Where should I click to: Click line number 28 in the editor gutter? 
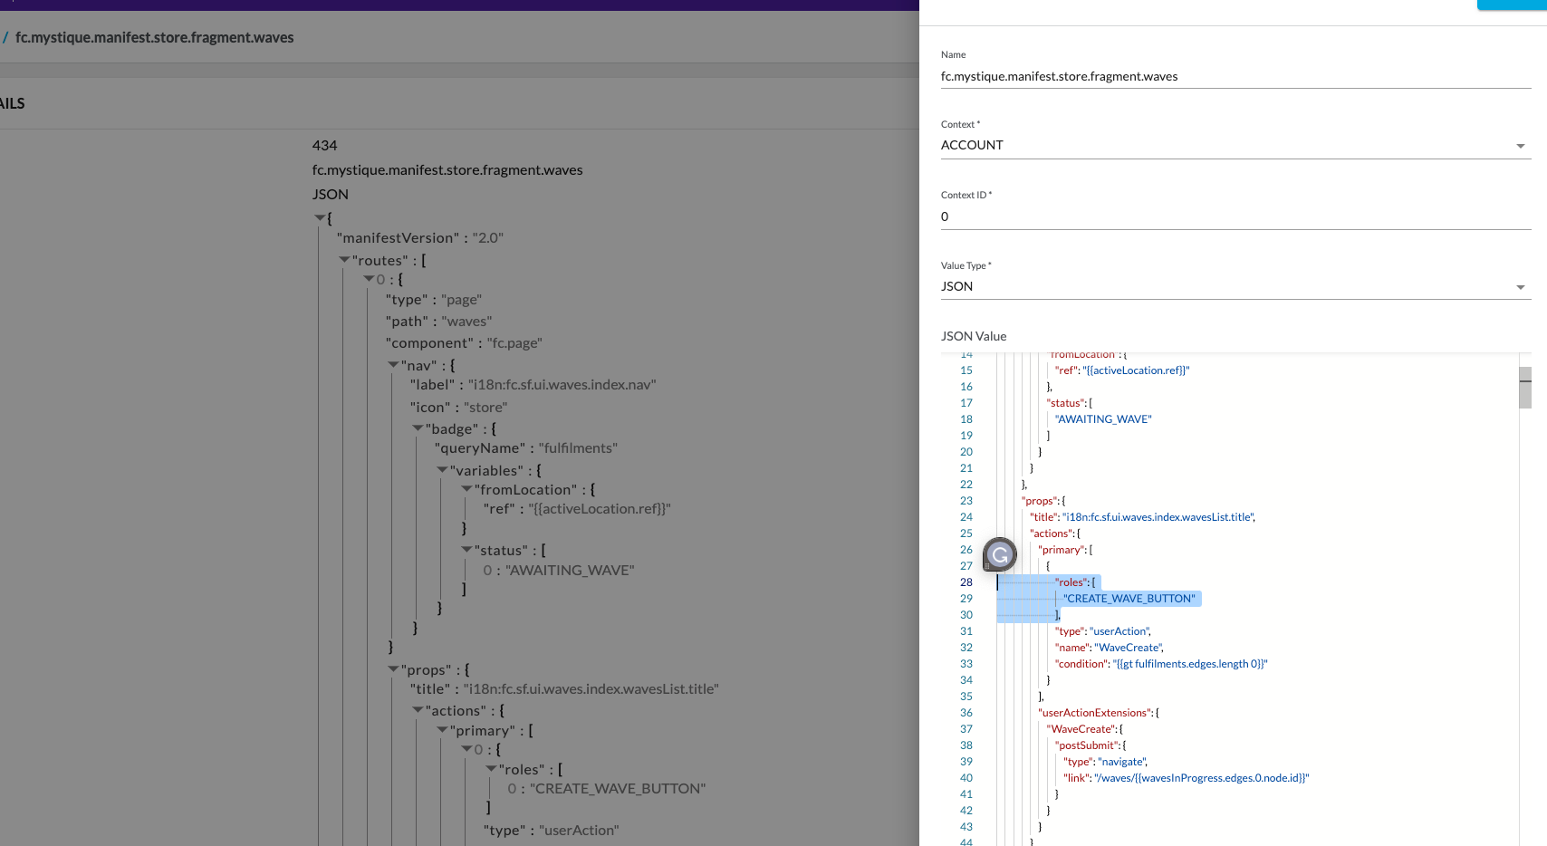click(966, 582)
